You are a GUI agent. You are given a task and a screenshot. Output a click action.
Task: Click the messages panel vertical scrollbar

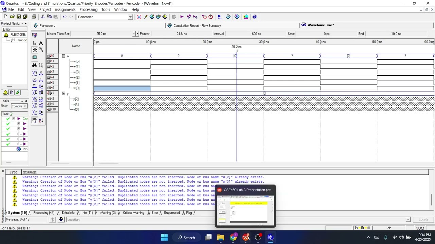point(432,199)
